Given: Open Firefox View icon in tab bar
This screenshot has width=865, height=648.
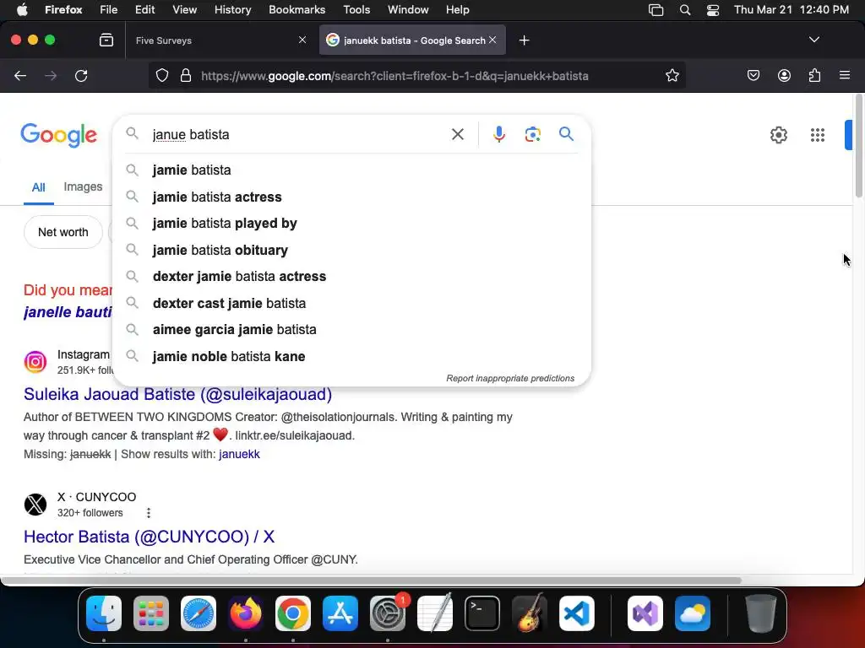Looking at the screenshot, I should (106, 40).
